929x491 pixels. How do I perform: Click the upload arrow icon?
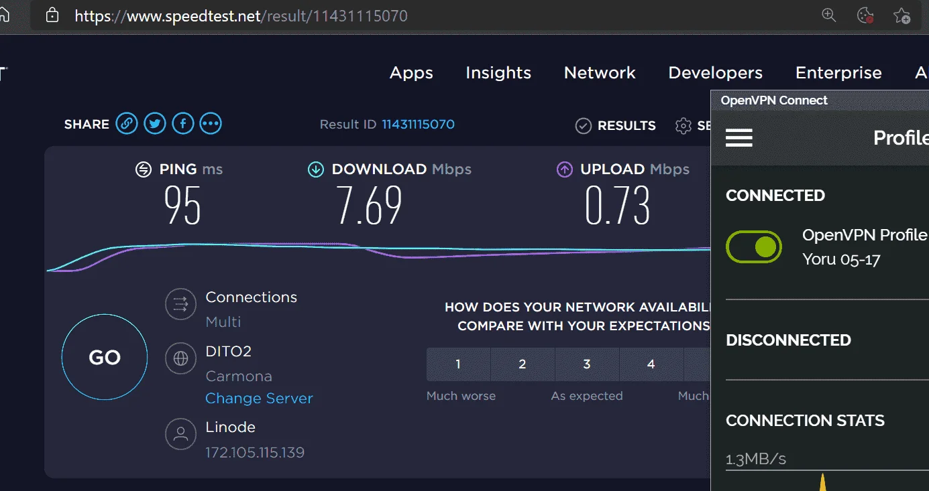(564, 169)
